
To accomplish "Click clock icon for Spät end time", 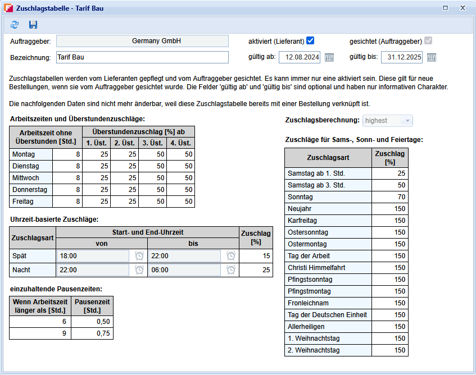I will [230, 256].
